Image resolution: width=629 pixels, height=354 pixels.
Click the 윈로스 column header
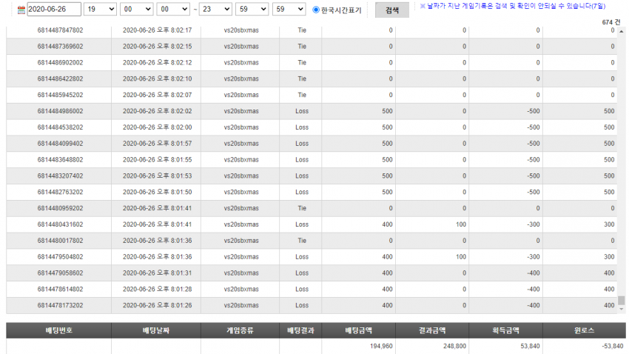pos(584,330)
